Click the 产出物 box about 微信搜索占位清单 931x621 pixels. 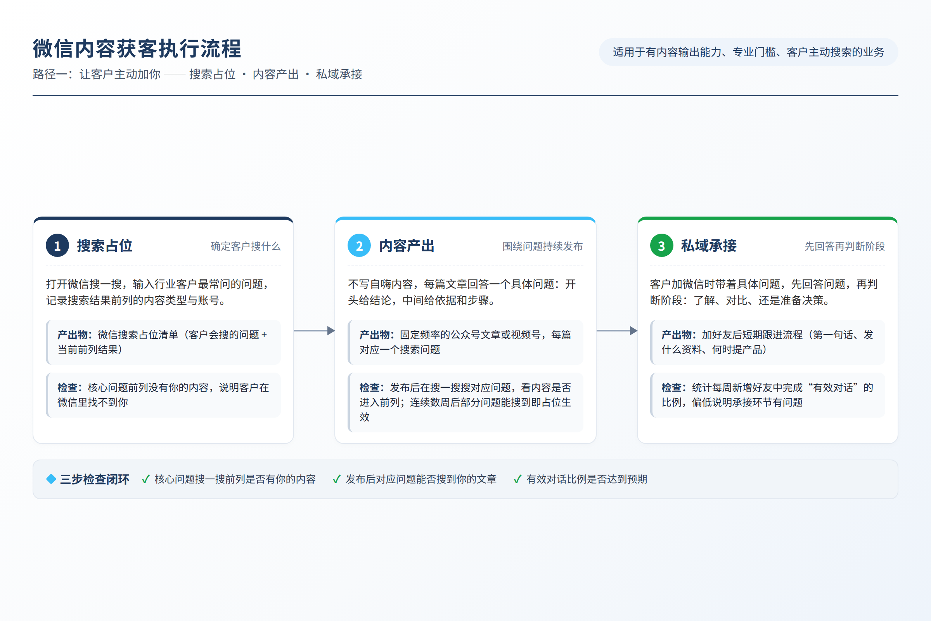click(x=163, y=342)
